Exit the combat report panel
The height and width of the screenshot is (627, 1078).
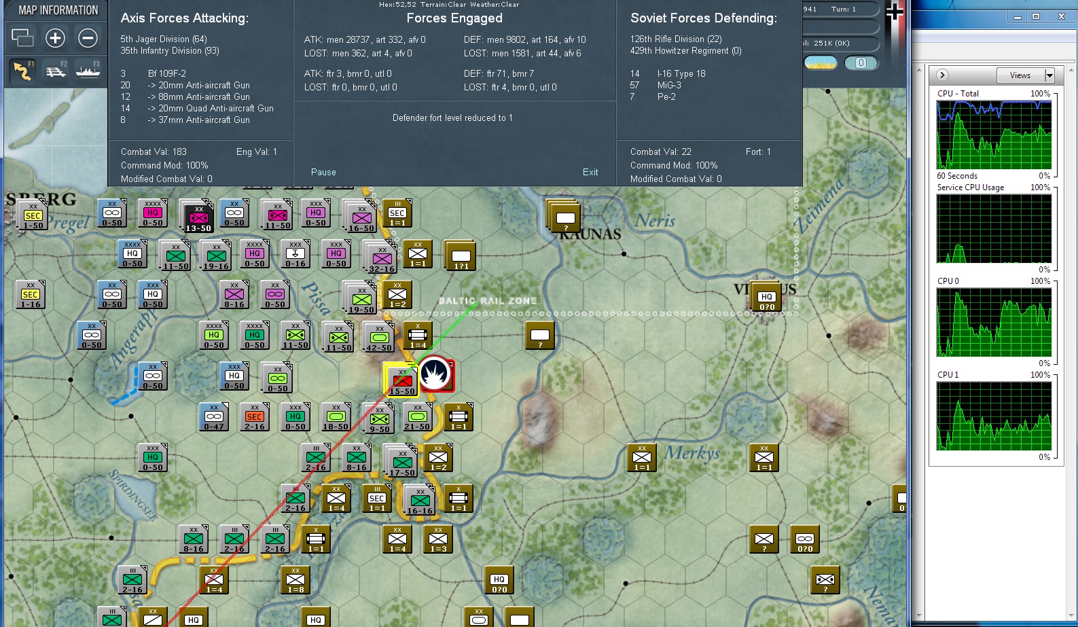tap(590, 173)
